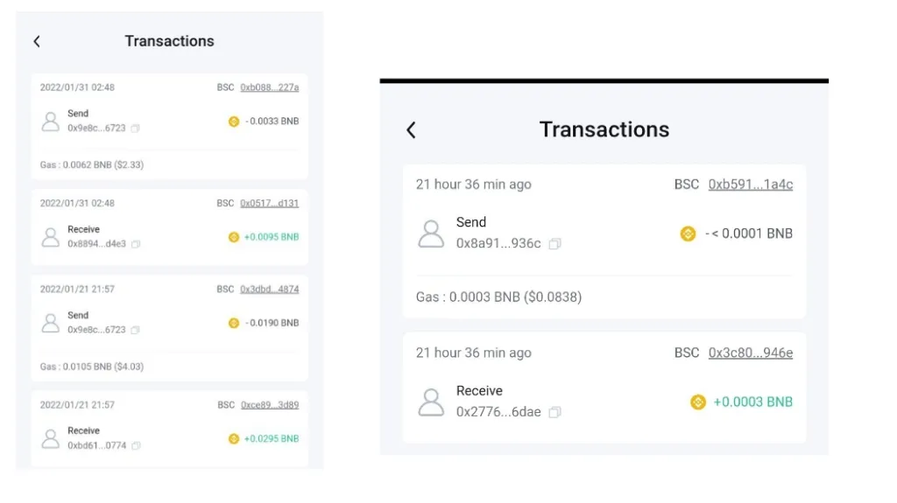
Task: Copy address 0x2776...6dae
Action: 554,412
